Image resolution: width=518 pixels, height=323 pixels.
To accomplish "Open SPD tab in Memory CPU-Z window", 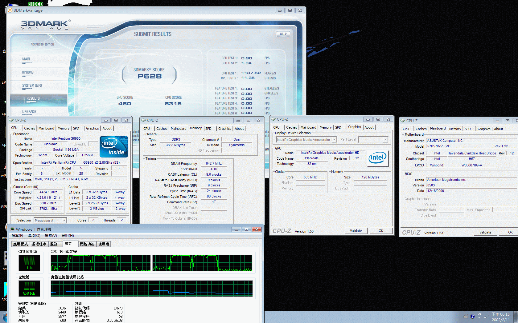I will pos(208,129).
